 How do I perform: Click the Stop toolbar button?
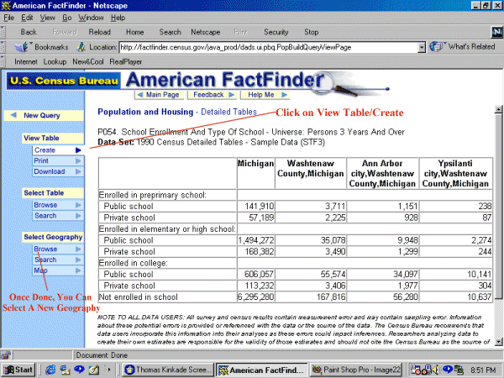[x=311, y=32]
